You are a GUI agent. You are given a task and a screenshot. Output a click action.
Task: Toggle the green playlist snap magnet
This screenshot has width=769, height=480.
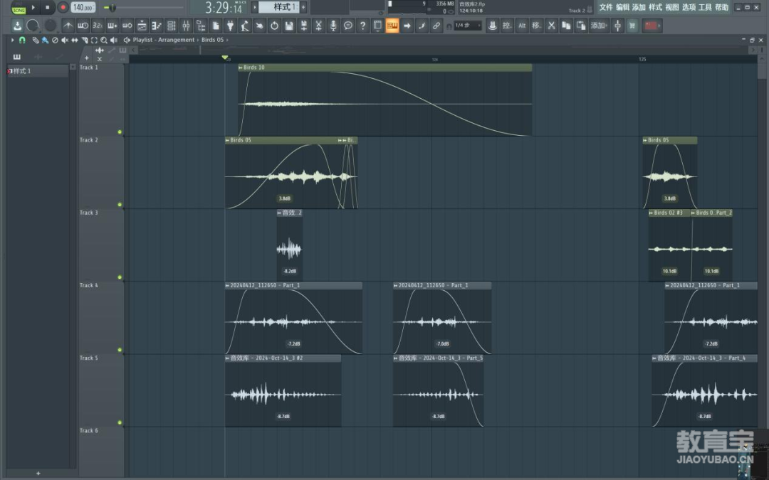click(x=22, y=40)
